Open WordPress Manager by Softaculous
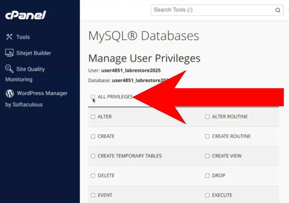The height and width of the screenshot is (203, 289). (x=36, y=99)
